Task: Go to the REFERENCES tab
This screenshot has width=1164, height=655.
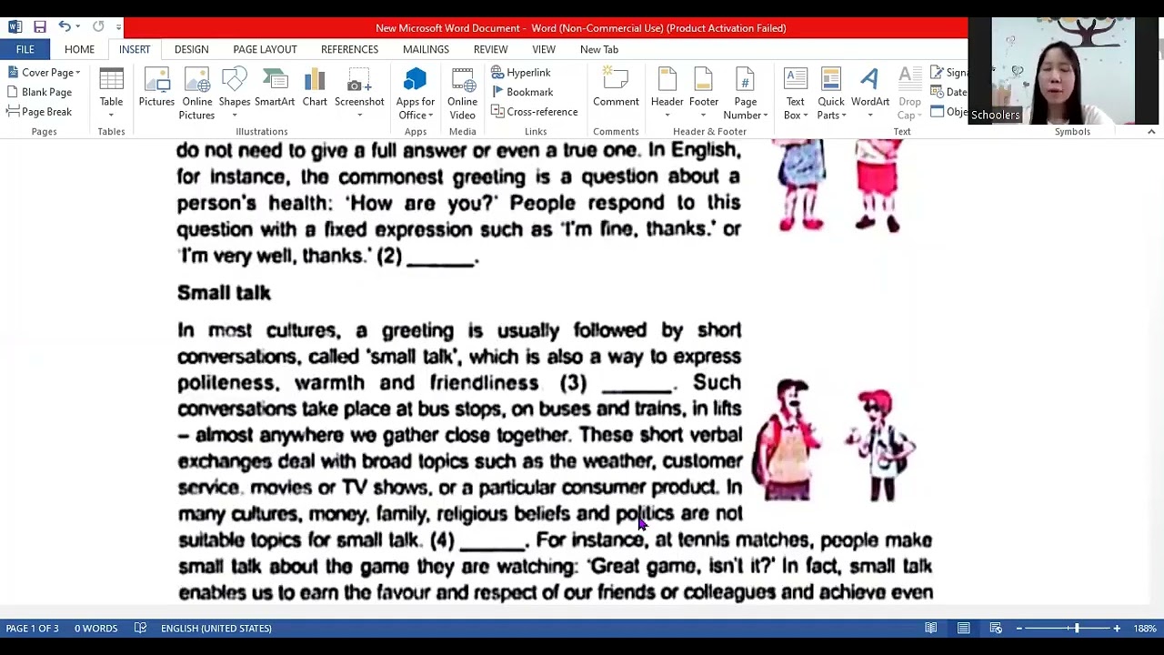Action: 349,49
